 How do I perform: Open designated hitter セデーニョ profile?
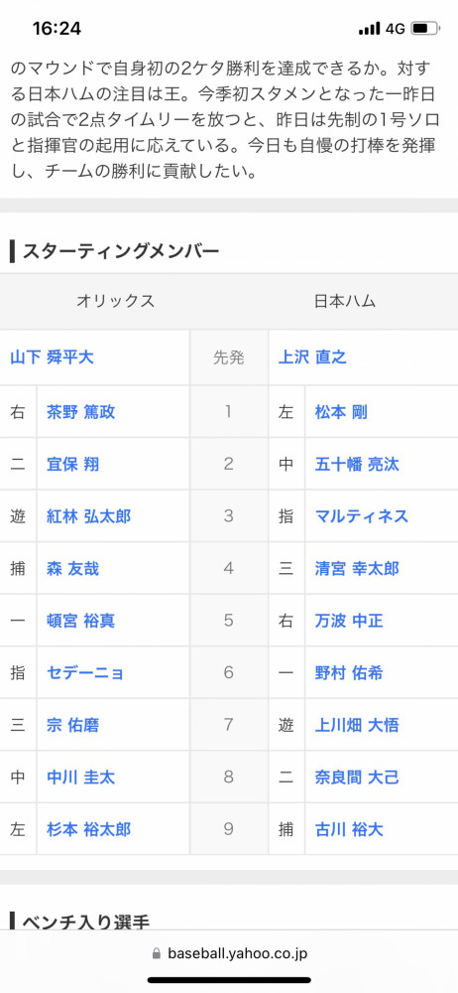[86, 672]
